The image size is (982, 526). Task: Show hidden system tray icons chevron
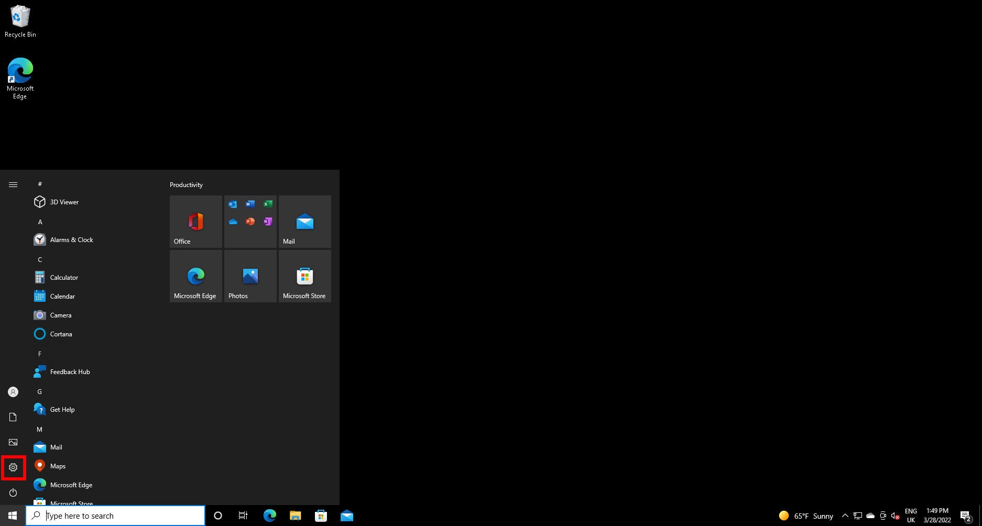tap(845, 516)
